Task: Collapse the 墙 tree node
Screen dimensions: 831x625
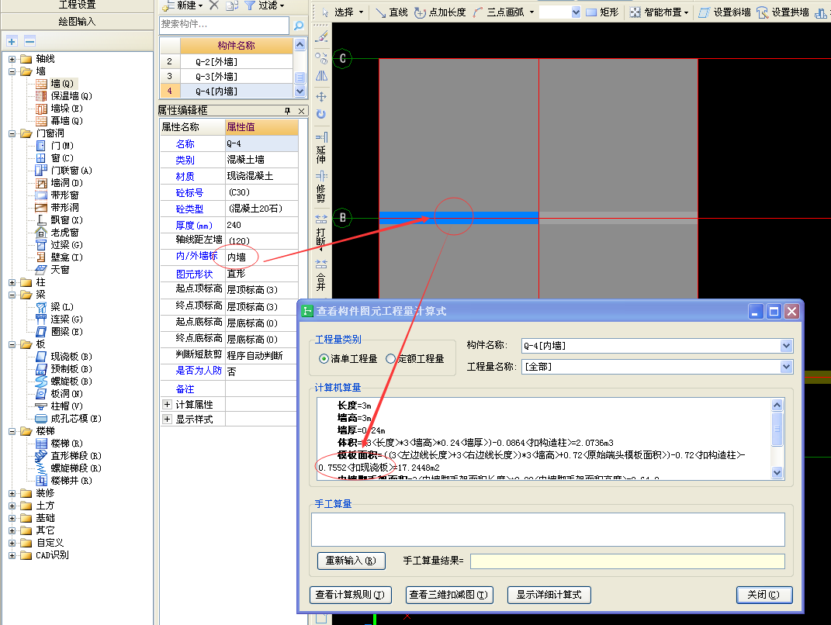Action: click(12, 71)
